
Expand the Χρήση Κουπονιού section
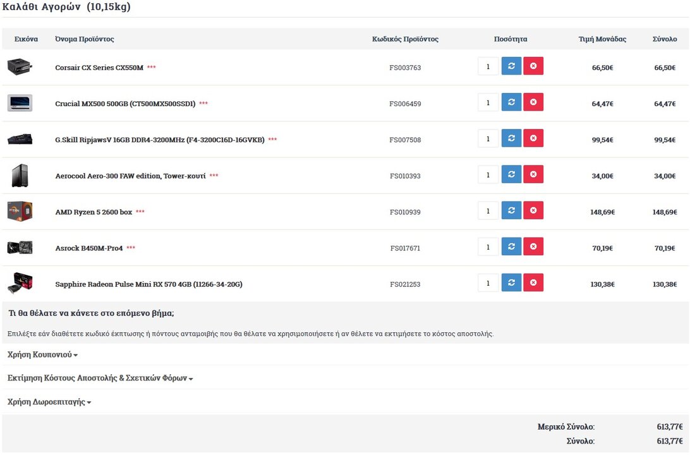pyautogui.click(x=43, y=355)
